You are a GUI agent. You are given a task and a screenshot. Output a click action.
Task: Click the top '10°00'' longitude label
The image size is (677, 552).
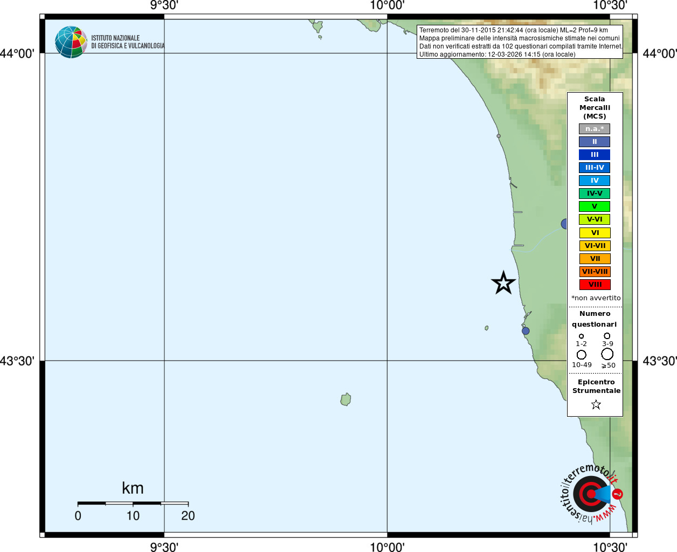click(387, 5)
